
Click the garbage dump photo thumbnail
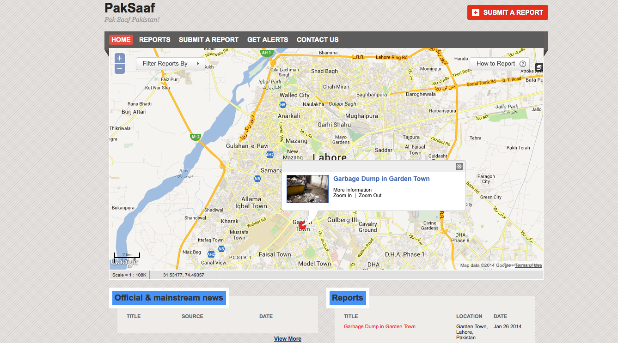307,189
